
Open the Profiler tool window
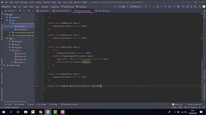[53, 104]
